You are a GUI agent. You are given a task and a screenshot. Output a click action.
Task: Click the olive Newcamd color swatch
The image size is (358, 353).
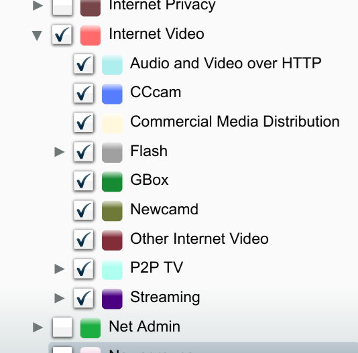tap(112, 211)
